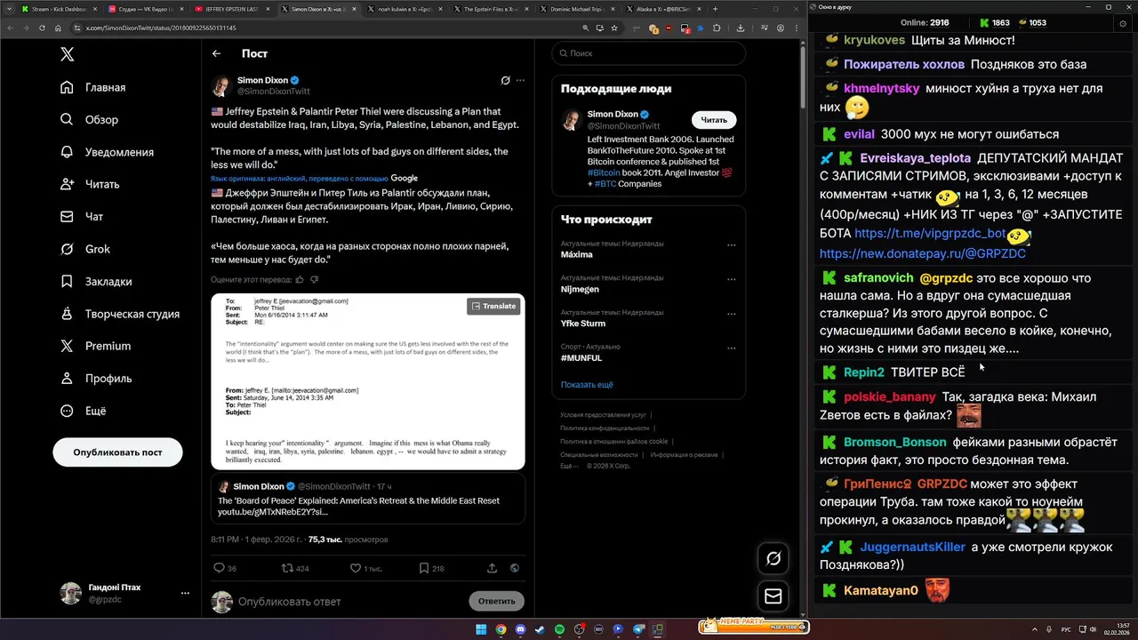
Task: Open Уведомления notifications
Action: pos(107,152)
